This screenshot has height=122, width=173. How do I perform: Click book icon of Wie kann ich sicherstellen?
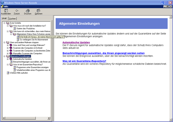click(11, 31)
